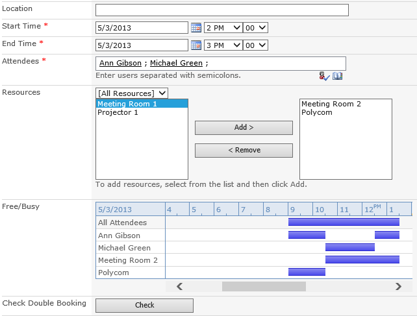Click the Check Names icon
The height and width of the screenshot is (316, 417).
324,76
